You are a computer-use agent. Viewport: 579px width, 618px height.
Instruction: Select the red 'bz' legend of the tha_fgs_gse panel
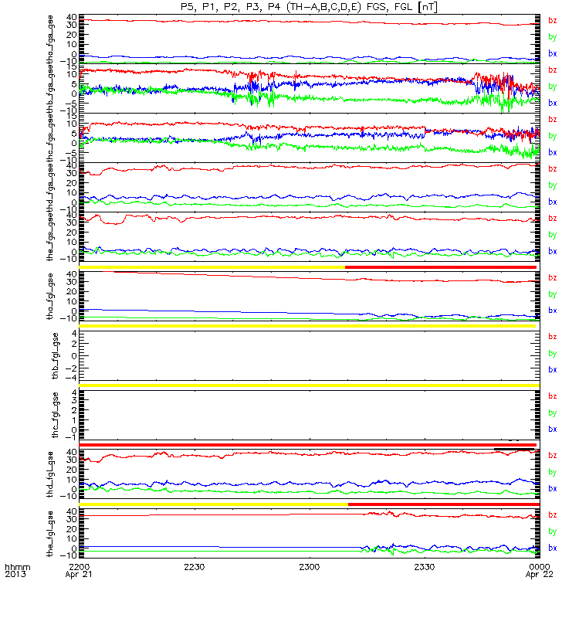click(552, 20)
